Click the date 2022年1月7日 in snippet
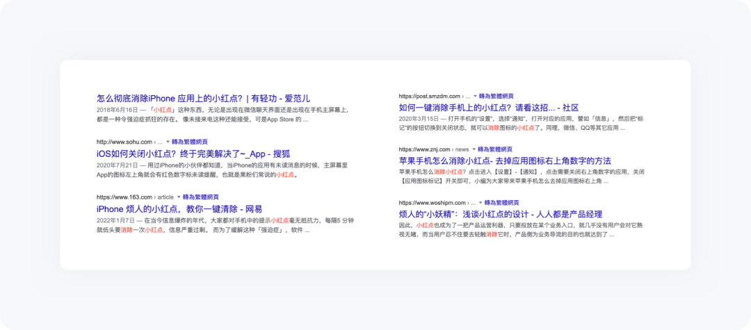 pos(115,220)
